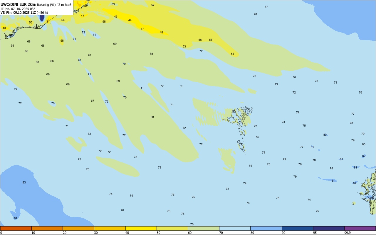Click the humidity value 57 at the top
This screenshot has height=235, width=376.
click(153, 5)
